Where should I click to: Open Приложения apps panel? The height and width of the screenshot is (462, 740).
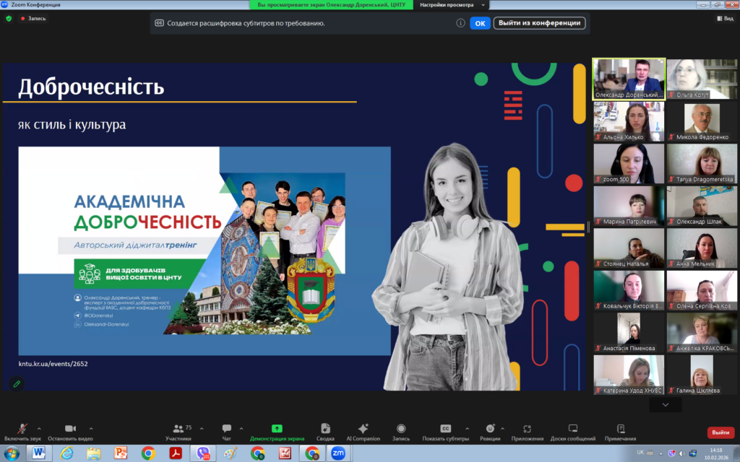point(527,429)
